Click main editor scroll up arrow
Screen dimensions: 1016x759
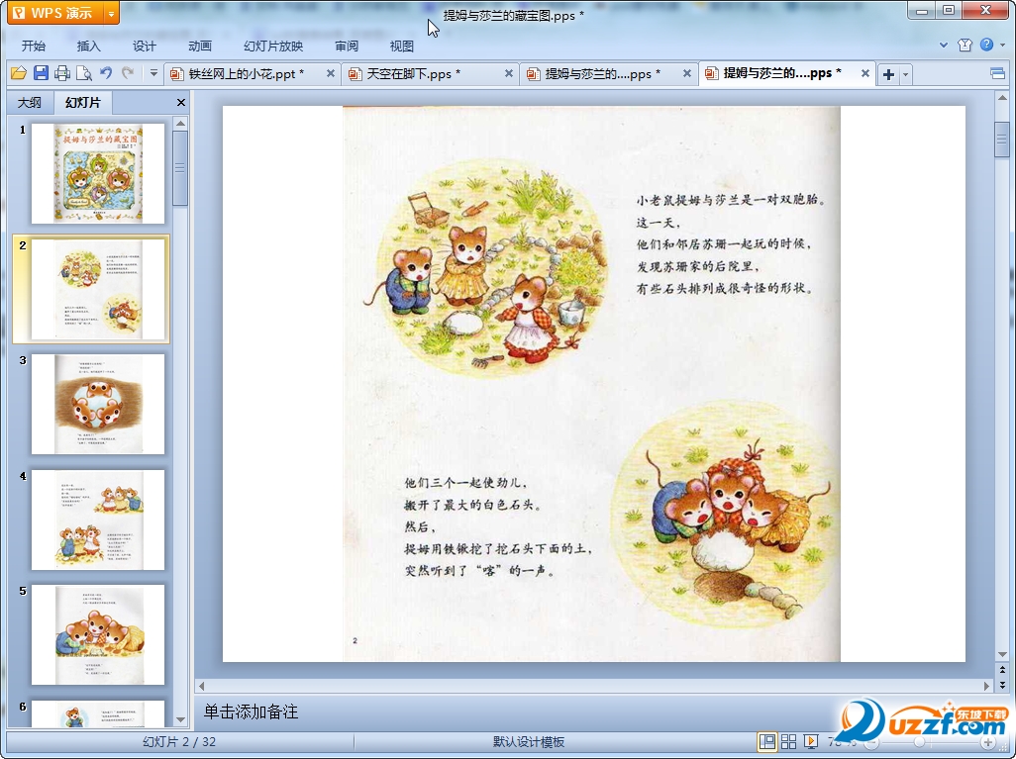point(1002,98)
